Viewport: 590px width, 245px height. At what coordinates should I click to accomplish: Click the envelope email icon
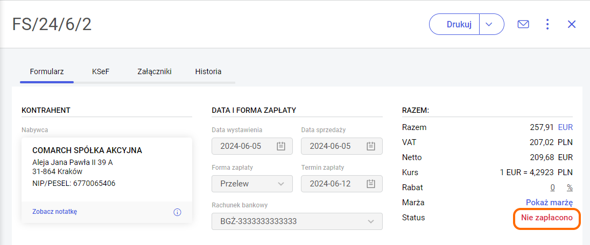click(523, 24)
